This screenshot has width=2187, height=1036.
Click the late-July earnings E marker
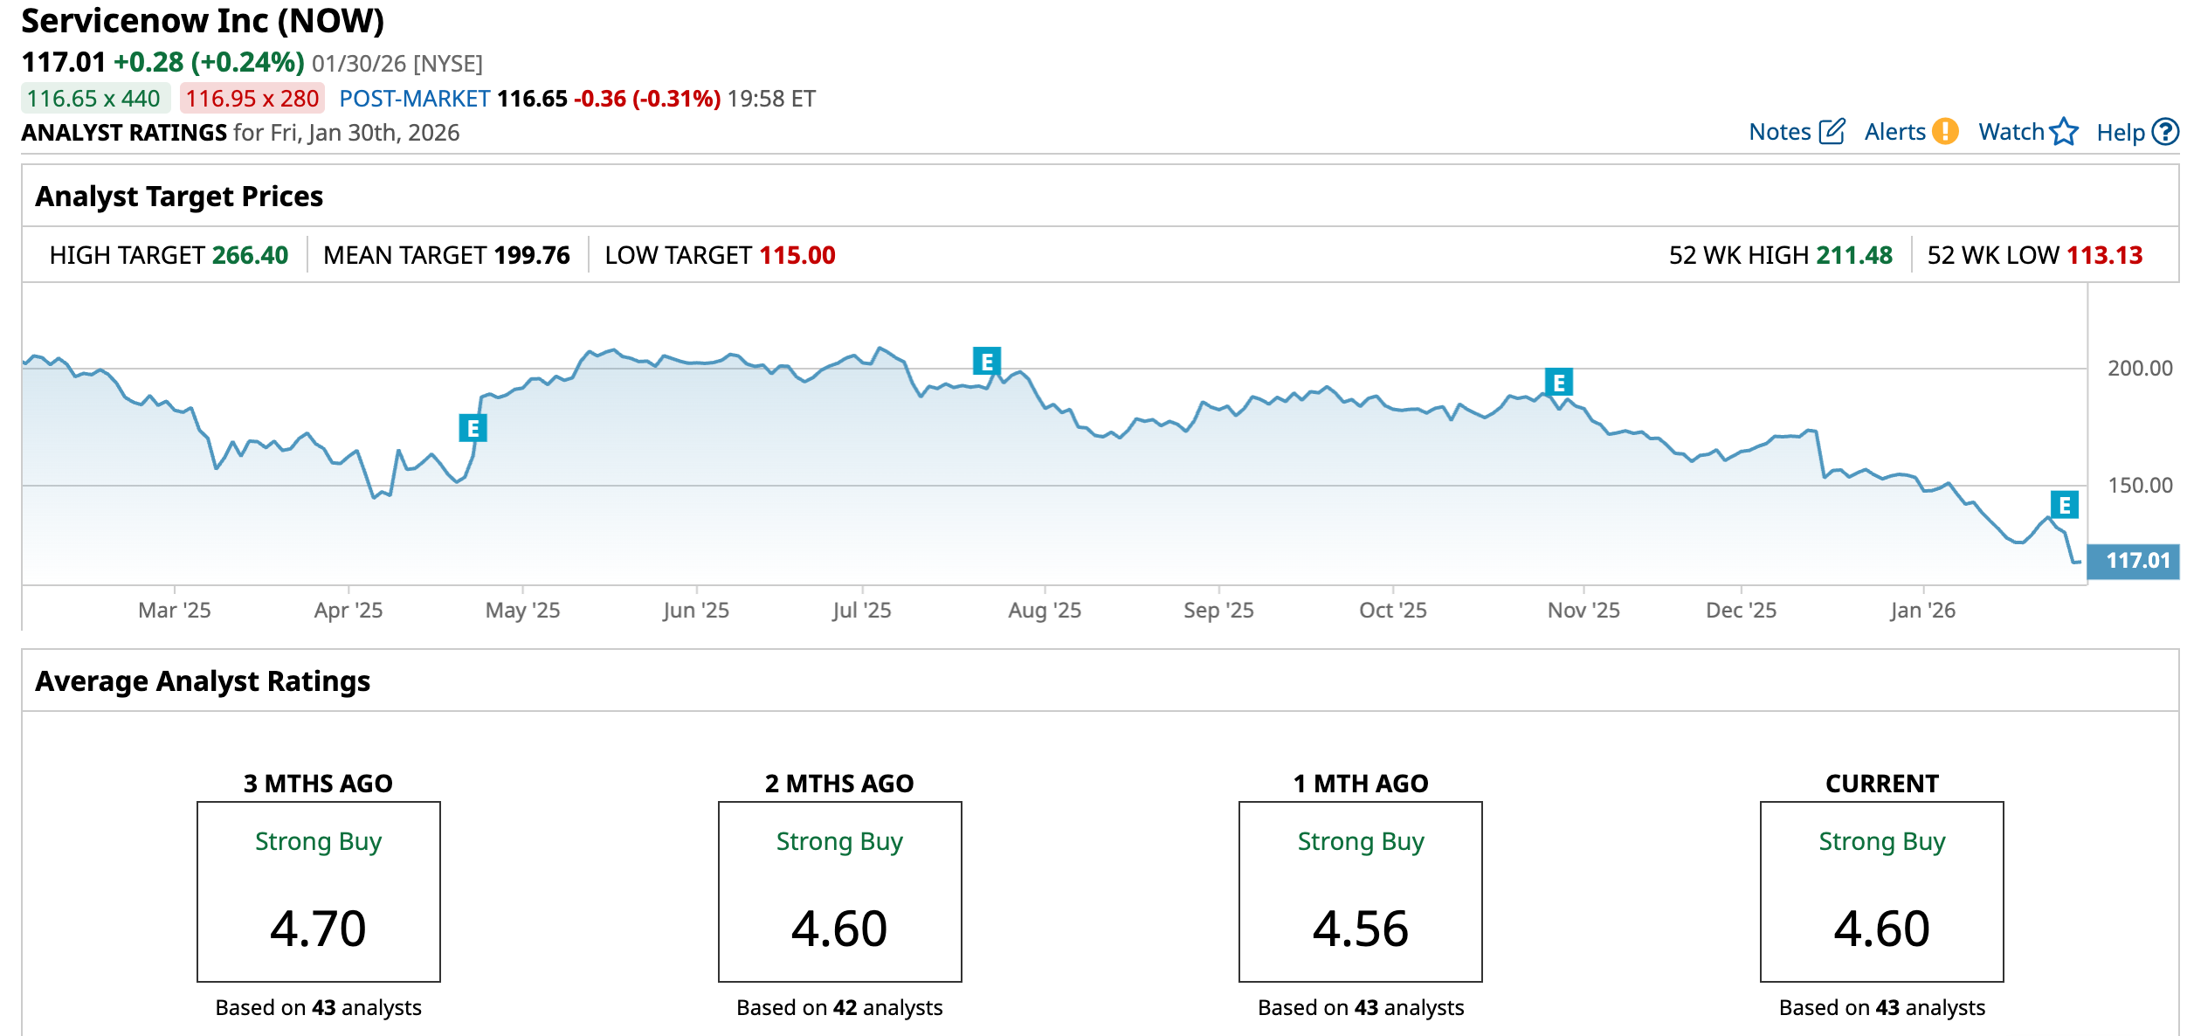click(987, 361)
